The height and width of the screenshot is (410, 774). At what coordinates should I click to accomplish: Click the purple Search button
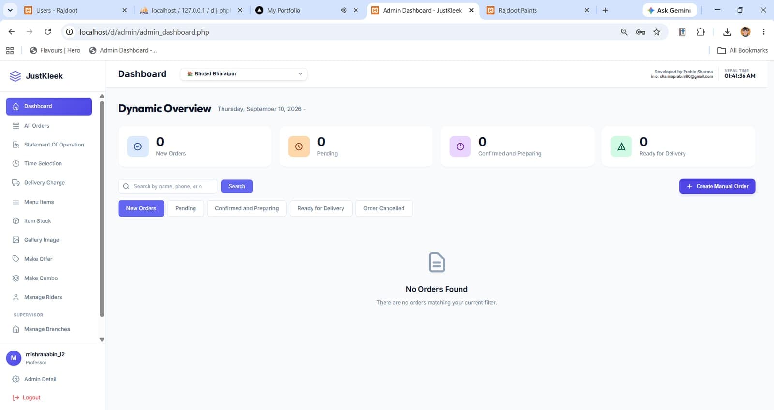coord(237,186)
